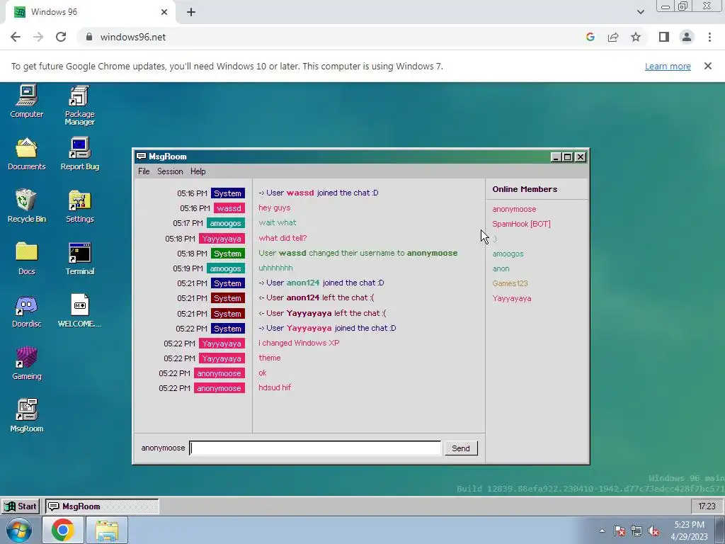
Task: Click the Show desktop strip beside the clock
Action: 720,530
